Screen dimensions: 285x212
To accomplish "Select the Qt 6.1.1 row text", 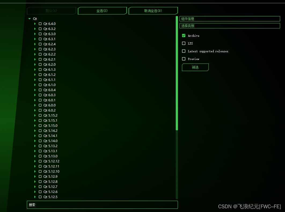I will click(x=49, y=80).
